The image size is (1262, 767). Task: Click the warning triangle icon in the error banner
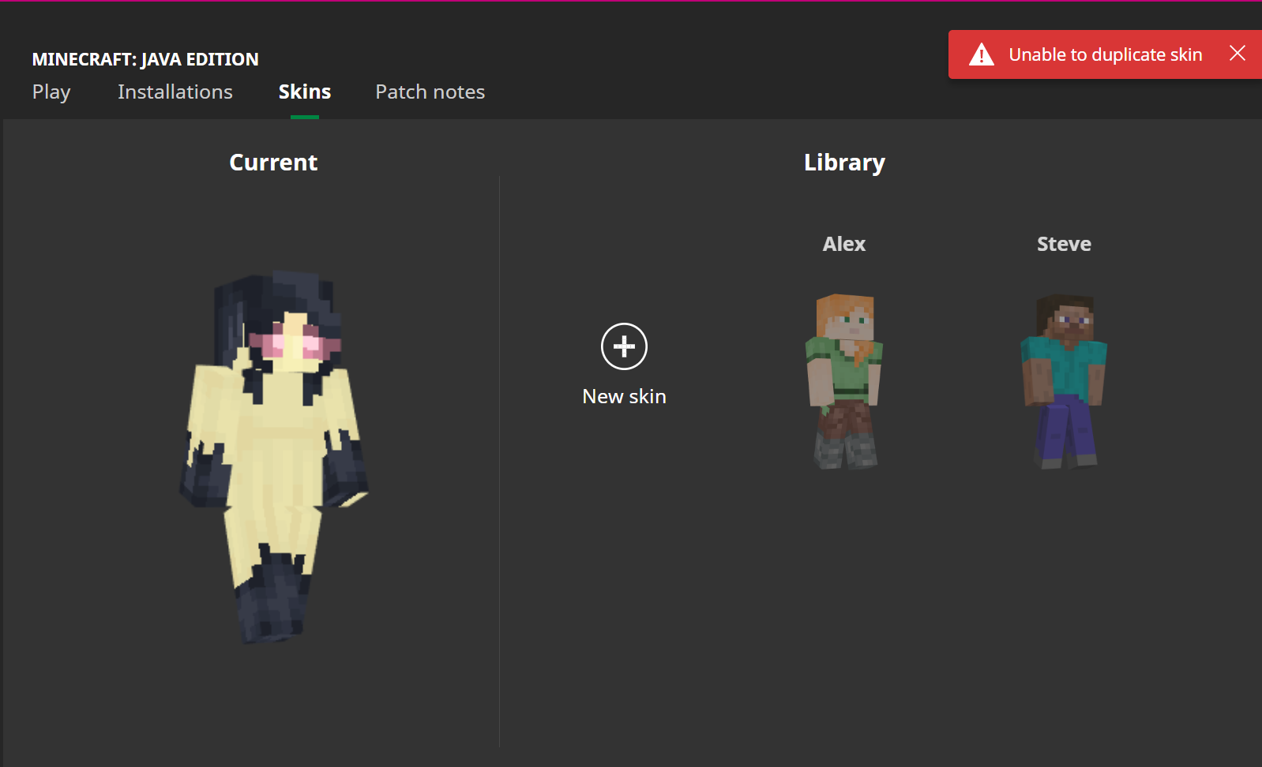[982, 54]
